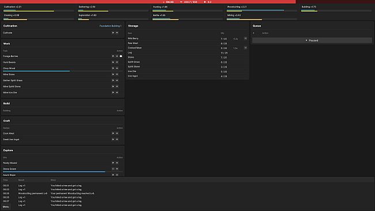The height and width of the screenshot is (211, 375).
Task: Queue the Rocky Mound exploration
Action: tap(117, 163)
